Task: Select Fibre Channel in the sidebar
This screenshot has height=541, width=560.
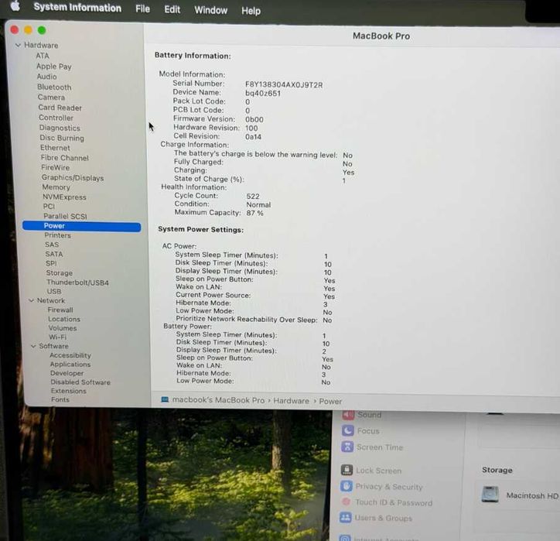Action: (65, 158)
